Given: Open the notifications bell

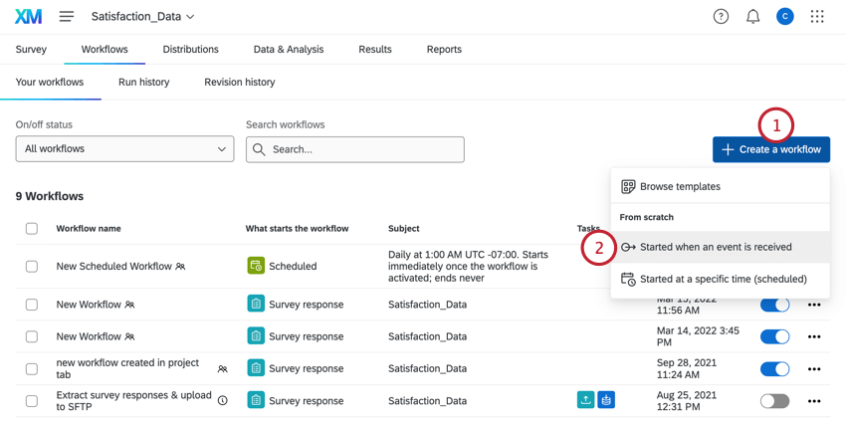Looking at the screenshot, I should click(752, 17).
